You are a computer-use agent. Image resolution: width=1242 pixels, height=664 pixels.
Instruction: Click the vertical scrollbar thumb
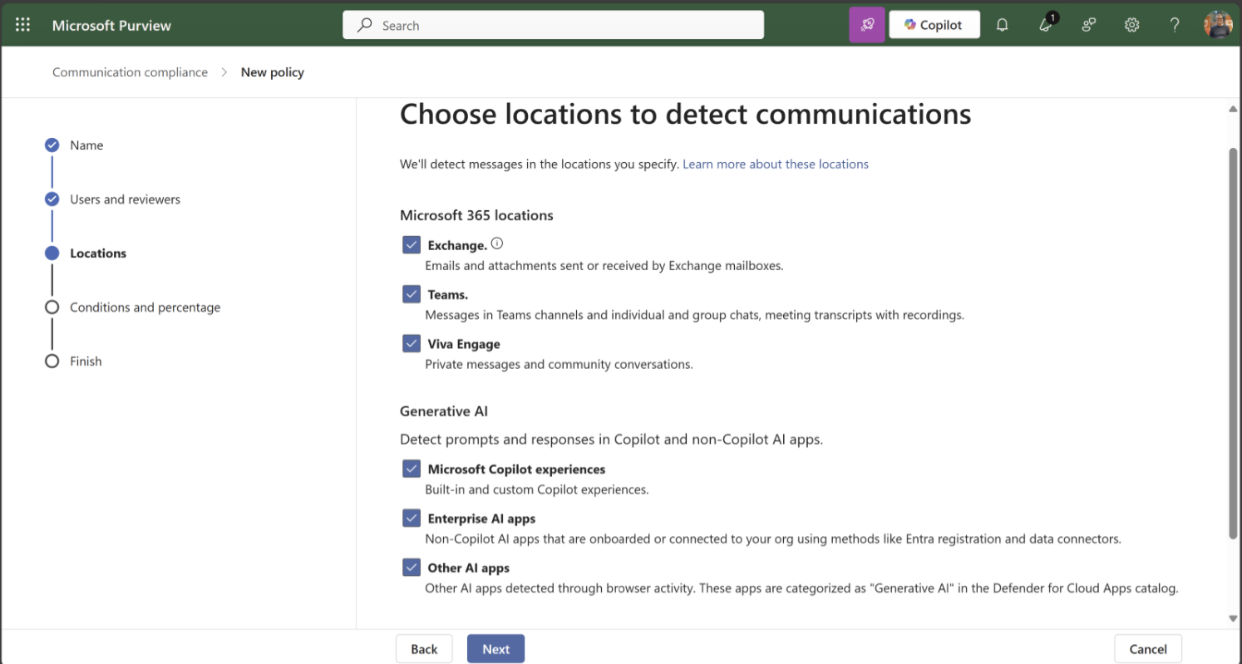click(x=1233, y=342)
